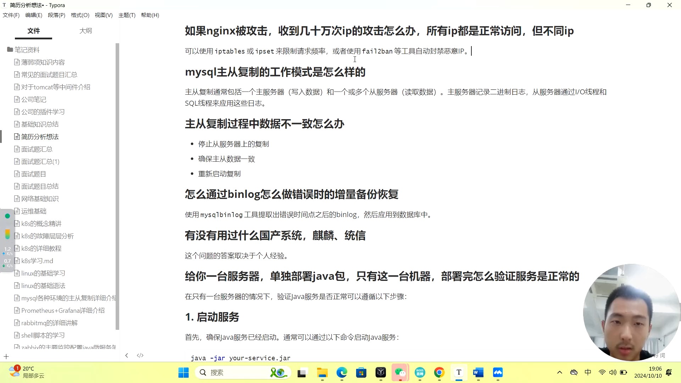Collapse the 笔记资料 folder

23,50
